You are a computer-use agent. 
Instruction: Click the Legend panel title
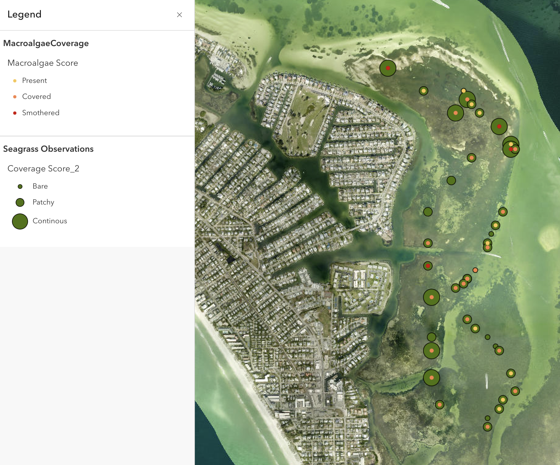pos(24,14)
